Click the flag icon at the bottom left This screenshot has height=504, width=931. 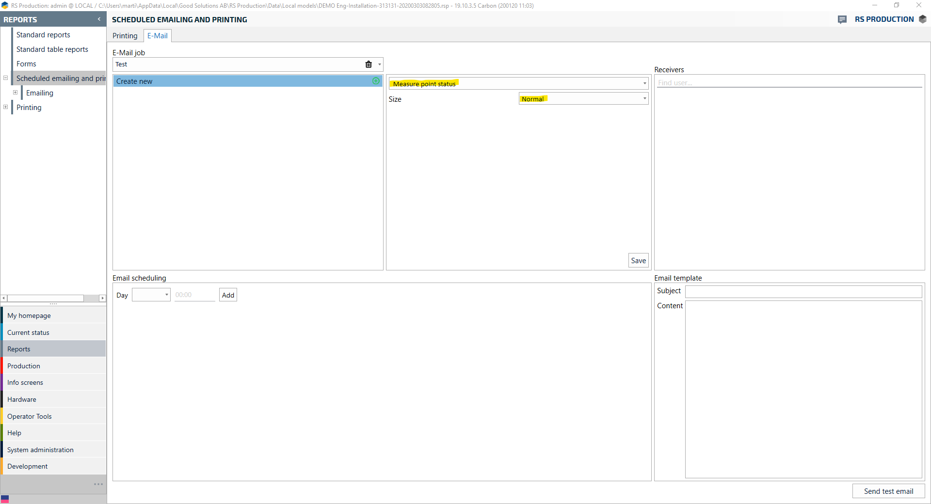(5, 499)
